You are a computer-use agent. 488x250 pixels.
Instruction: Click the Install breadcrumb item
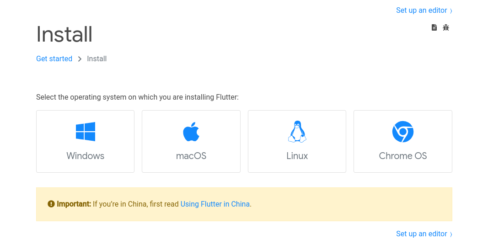(x=97, y=59)
